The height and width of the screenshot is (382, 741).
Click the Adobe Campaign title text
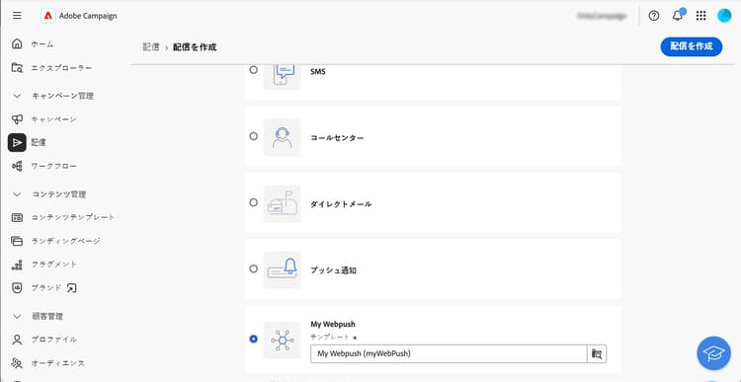88,16
